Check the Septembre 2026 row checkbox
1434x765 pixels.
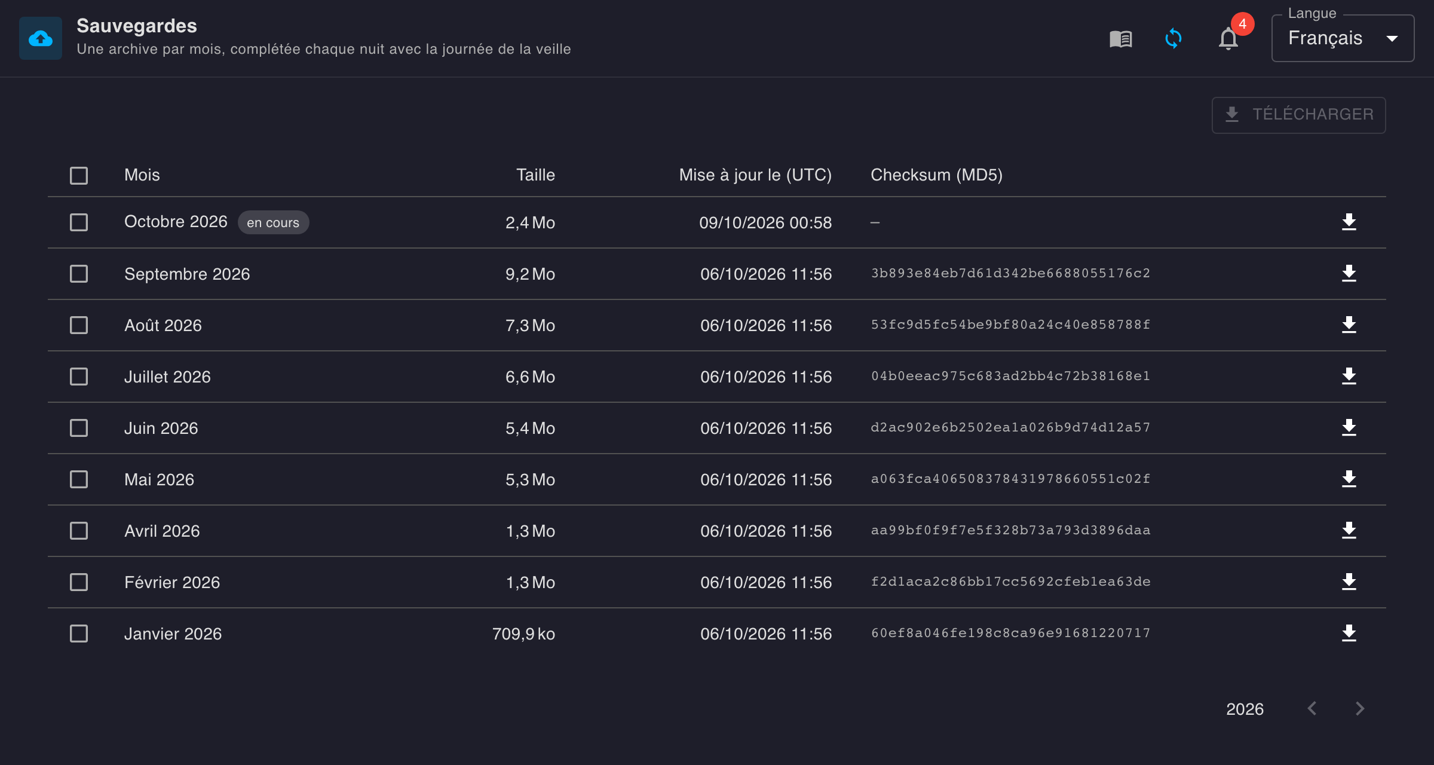point(79,274)
